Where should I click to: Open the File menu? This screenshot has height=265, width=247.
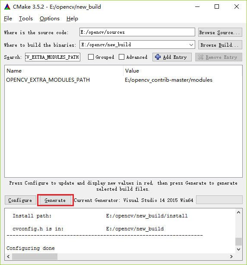click(x=8, y=19)
